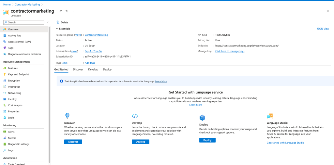Click the Access control (IAM) icon
The height and width of the screenshot is (165, 334).
point(5,42)
